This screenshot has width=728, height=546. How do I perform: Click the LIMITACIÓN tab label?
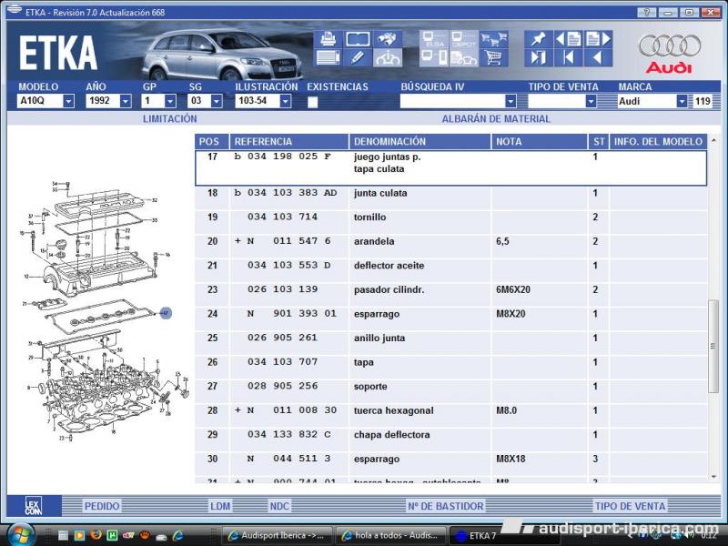click(x=170, y=119)
